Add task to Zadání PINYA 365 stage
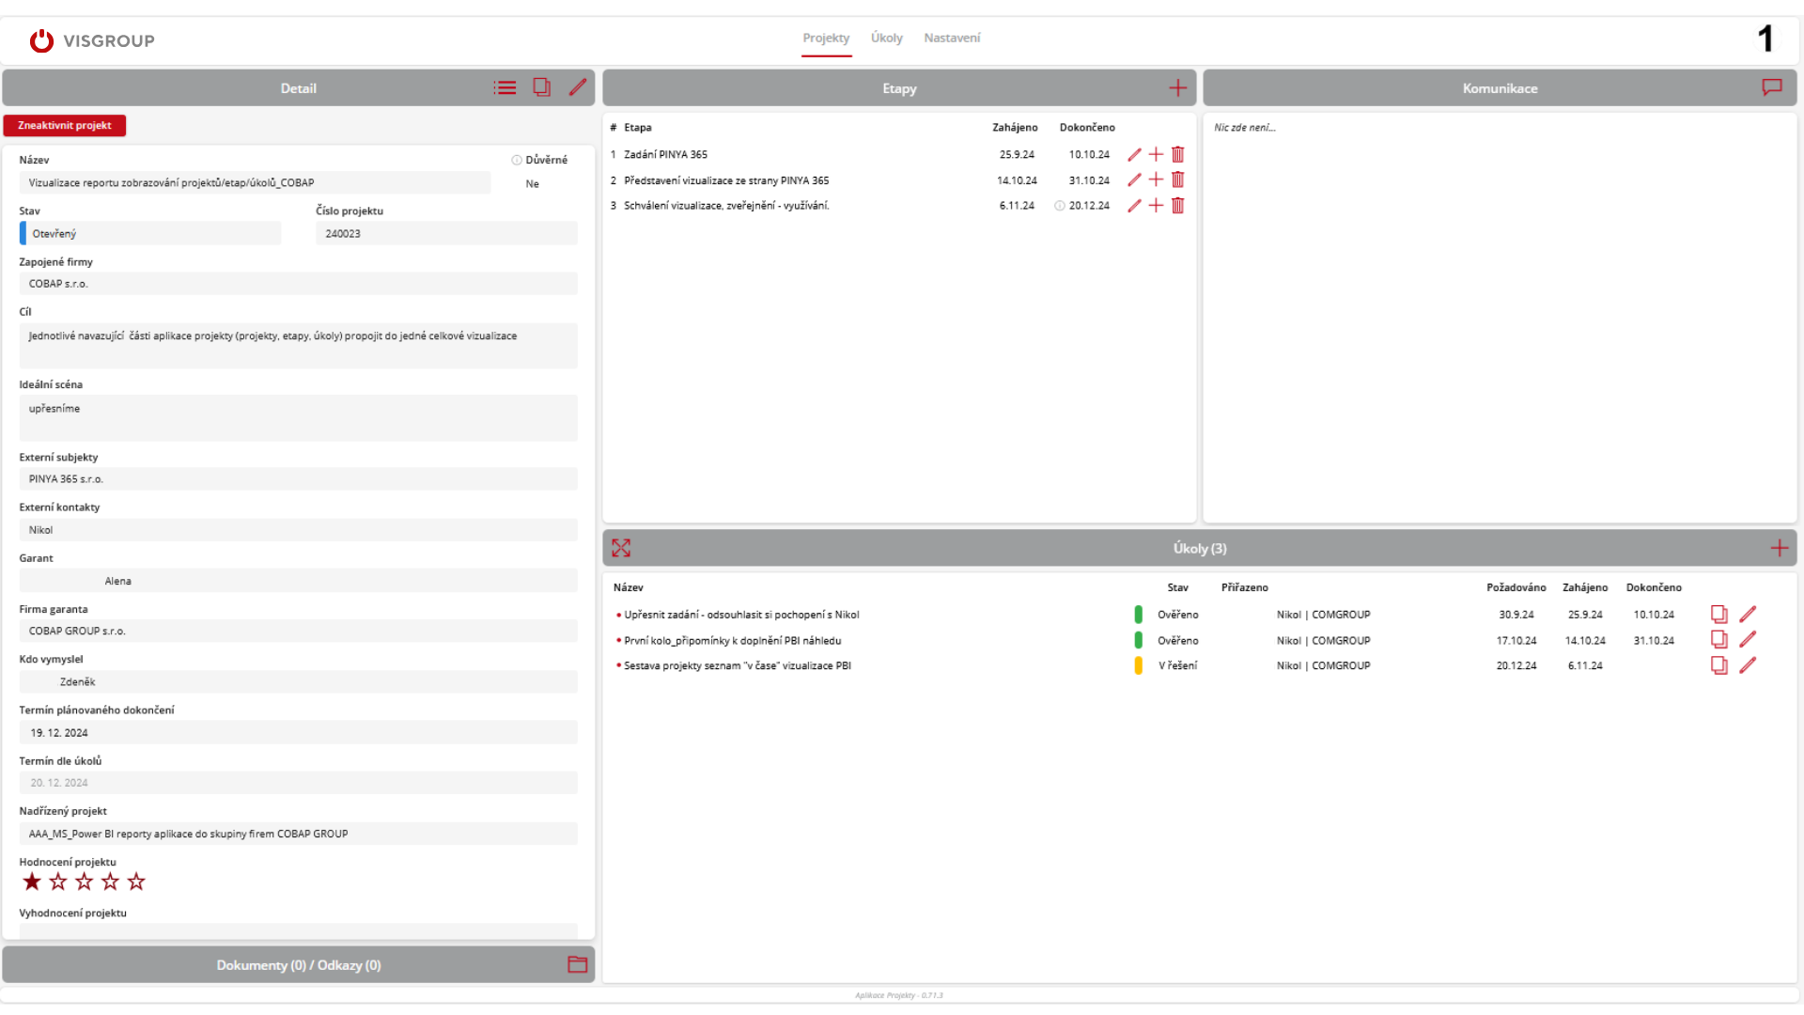This screenshot has width=1804, height=1015. point(1156,154)
